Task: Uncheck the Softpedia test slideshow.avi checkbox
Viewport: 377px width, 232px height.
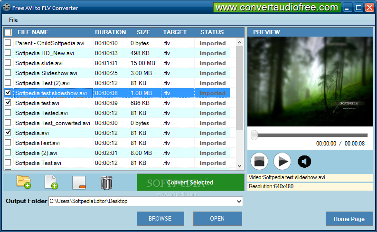Action: 8,93
